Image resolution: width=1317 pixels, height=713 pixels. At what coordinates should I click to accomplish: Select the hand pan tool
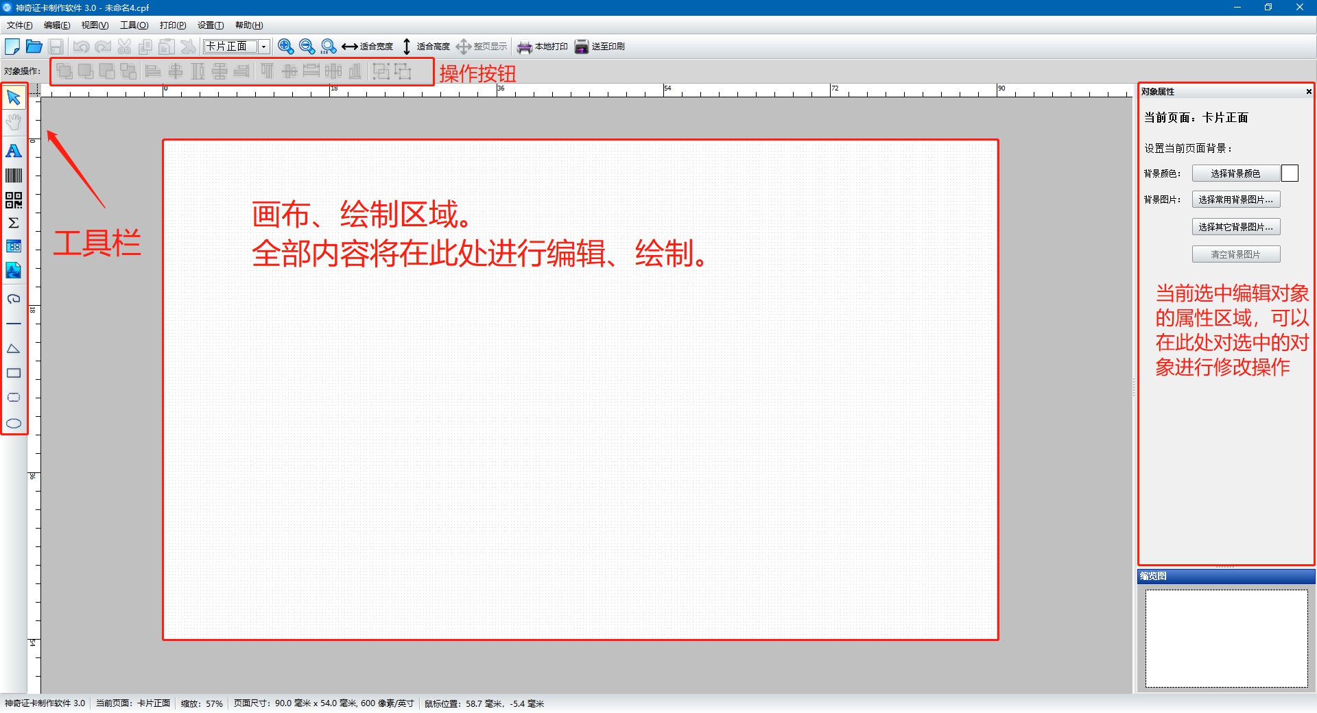point(13,122)
